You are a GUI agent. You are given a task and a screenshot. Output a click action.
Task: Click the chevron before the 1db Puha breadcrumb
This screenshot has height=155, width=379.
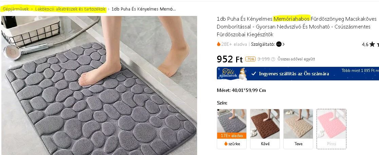pos(109,9)
